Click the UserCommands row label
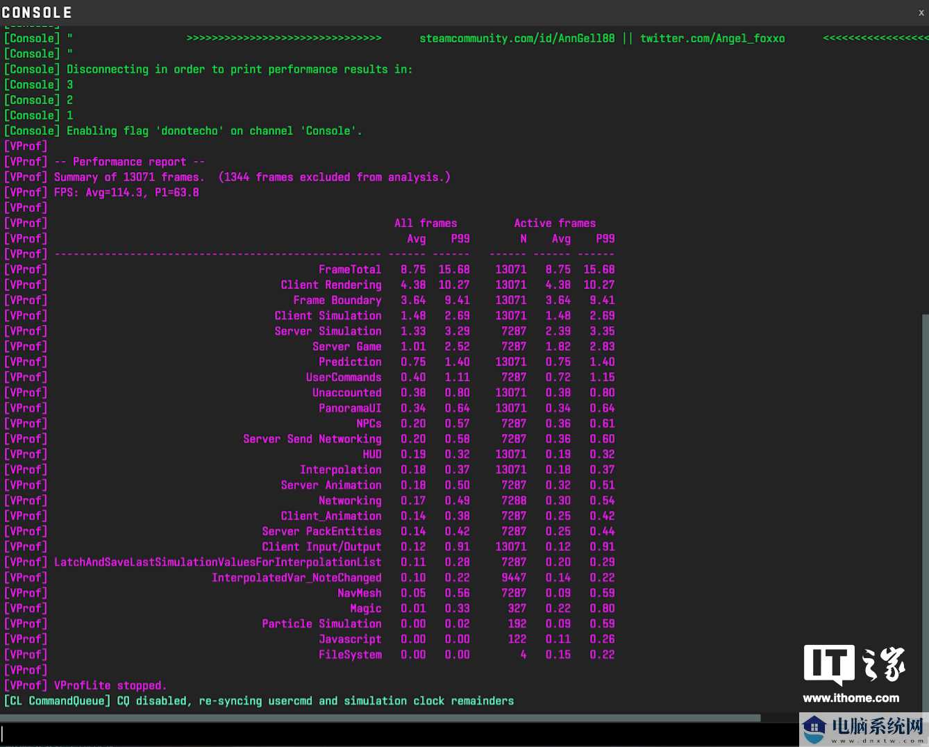This screenshot has height=747, width=929. point(344,377)
